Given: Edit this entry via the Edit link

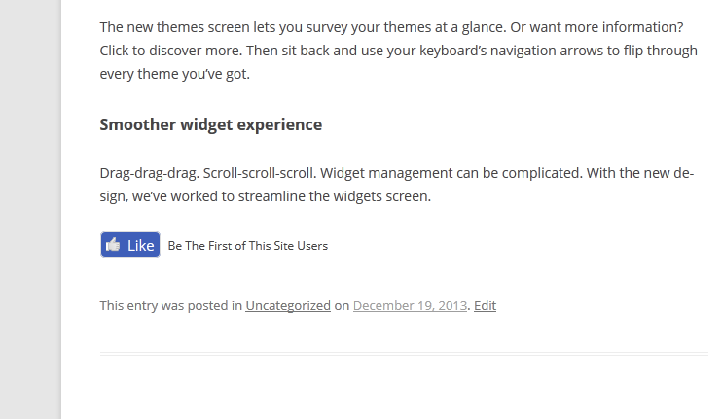Looking at the screenshot, I should pos(485,306).
